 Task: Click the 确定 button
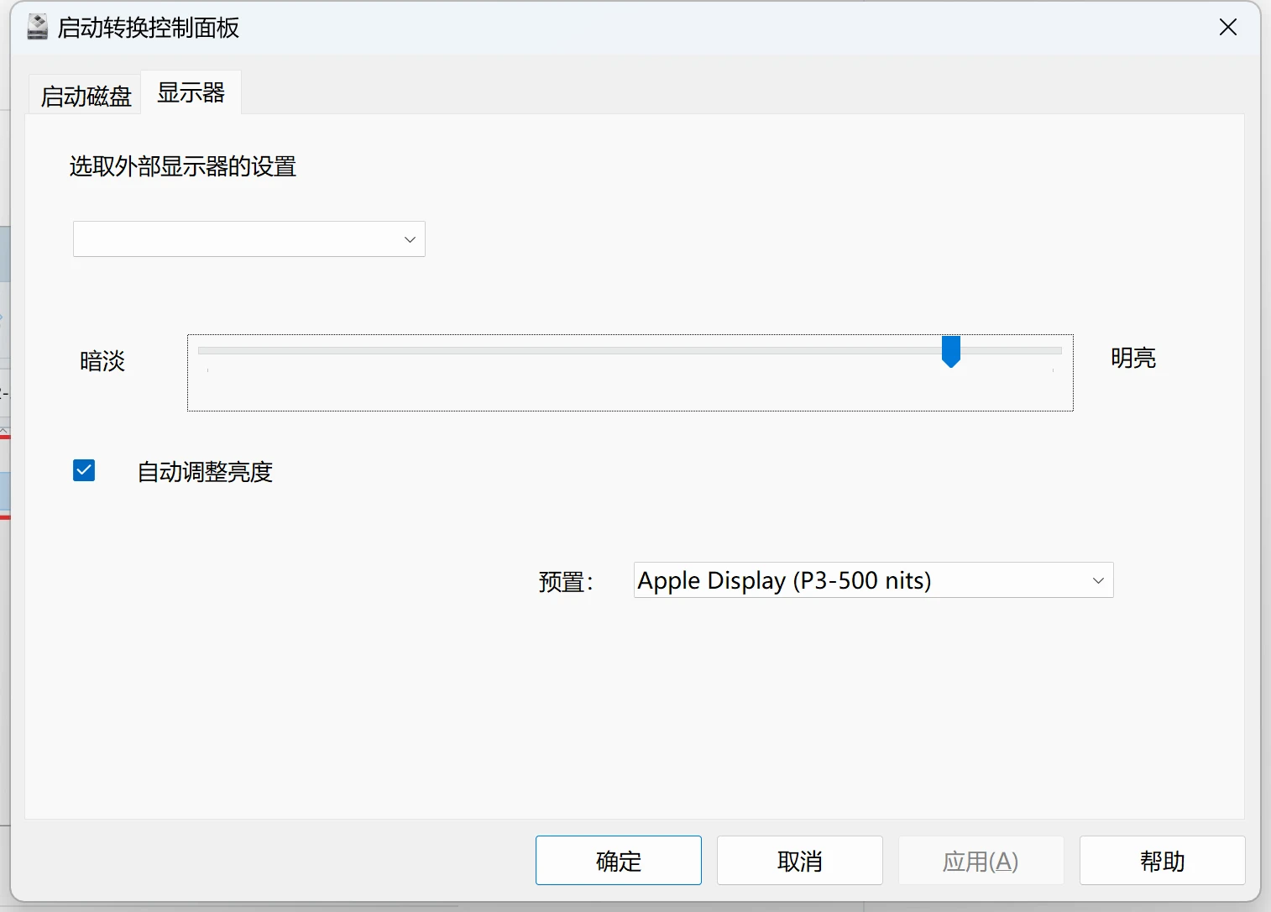[x=619, y=860]
